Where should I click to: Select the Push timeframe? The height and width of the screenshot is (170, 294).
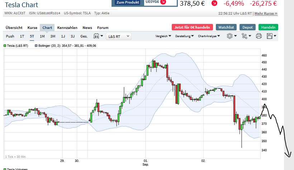(x=10, y=36)
